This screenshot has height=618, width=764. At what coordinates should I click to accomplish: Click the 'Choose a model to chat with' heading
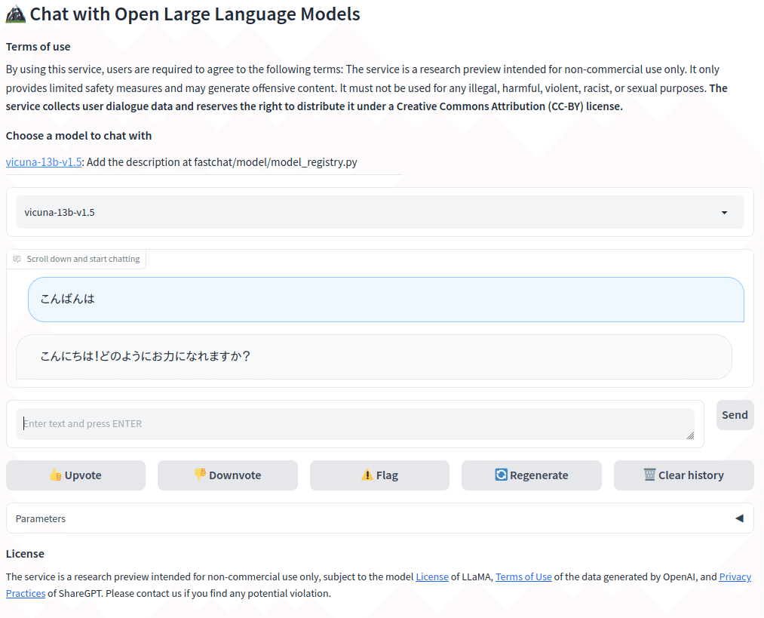coord(78,136)
